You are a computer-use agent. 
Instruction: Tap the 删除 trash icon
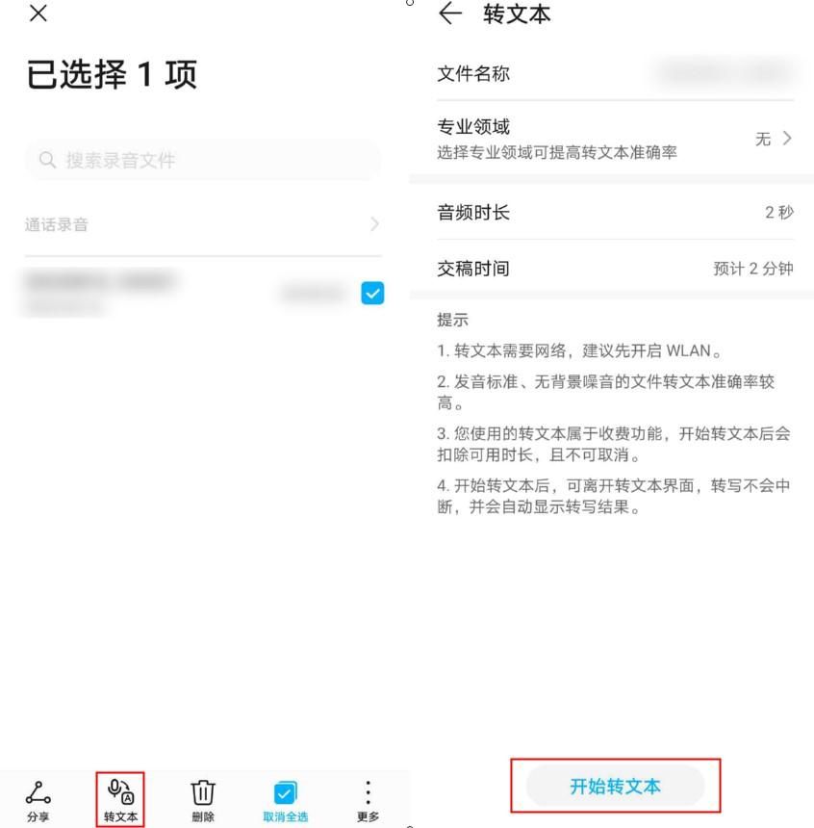click(203, 792)
